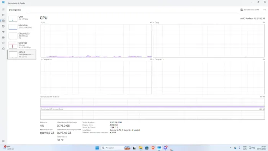Open the blue store-like app on taskbar
Image resolution: width=268 pixels, height=151 pixels.
[x=147, y=148]
